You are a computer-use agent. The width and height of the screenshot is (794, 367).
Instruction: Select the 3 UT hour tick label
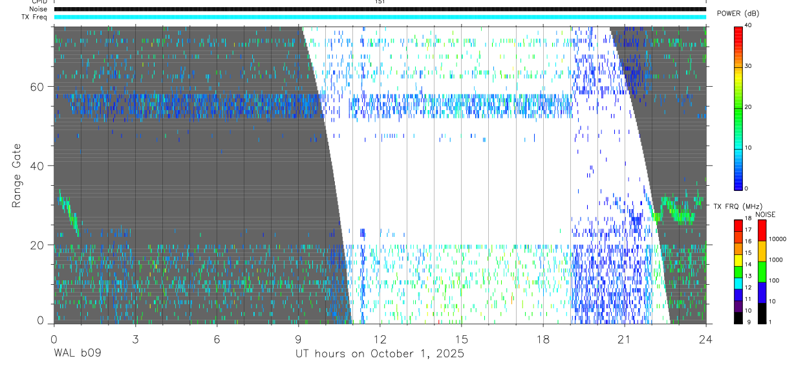coord(135,339)
